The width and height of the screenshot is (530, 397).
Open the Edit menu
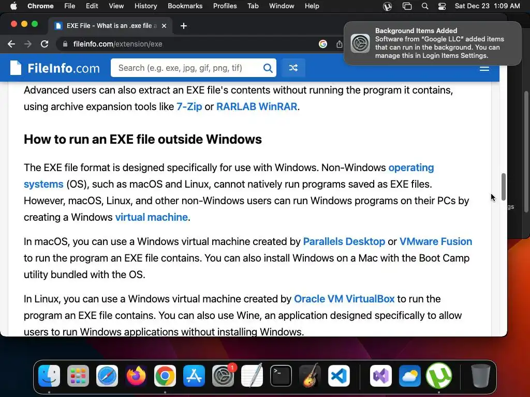point(92,6)
